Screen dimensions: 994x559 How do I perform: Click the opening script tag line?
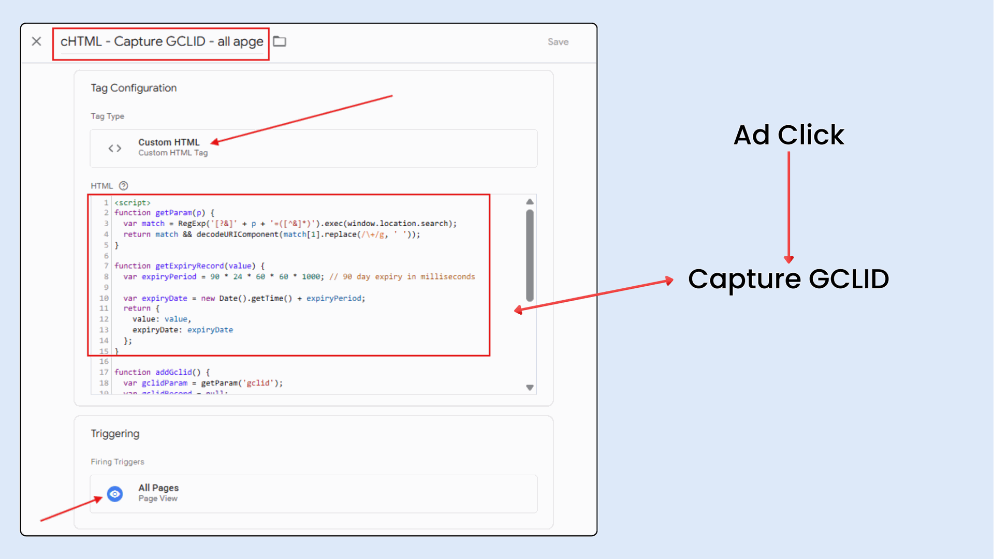133,202
